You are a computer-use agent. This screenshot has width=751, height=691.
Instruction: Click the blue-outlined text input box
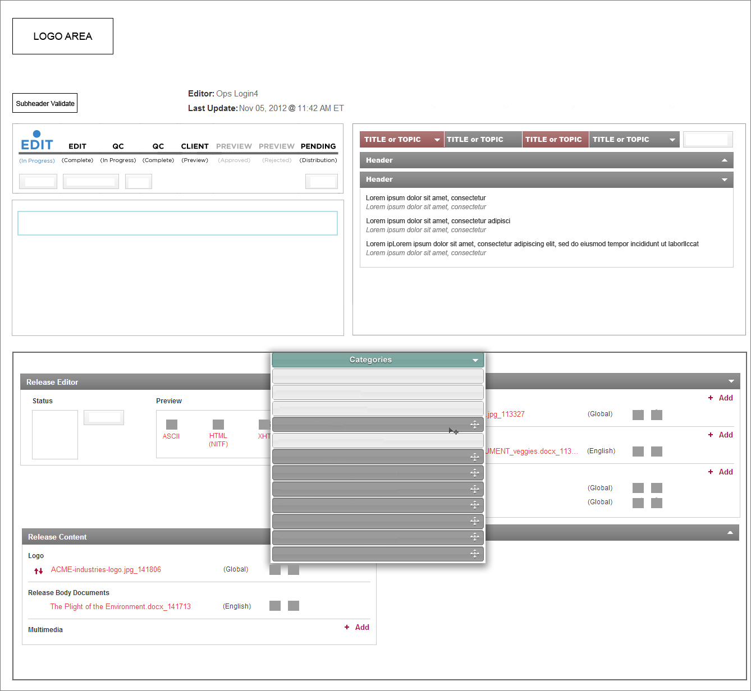pyautogui.click(x=177, y=223)
